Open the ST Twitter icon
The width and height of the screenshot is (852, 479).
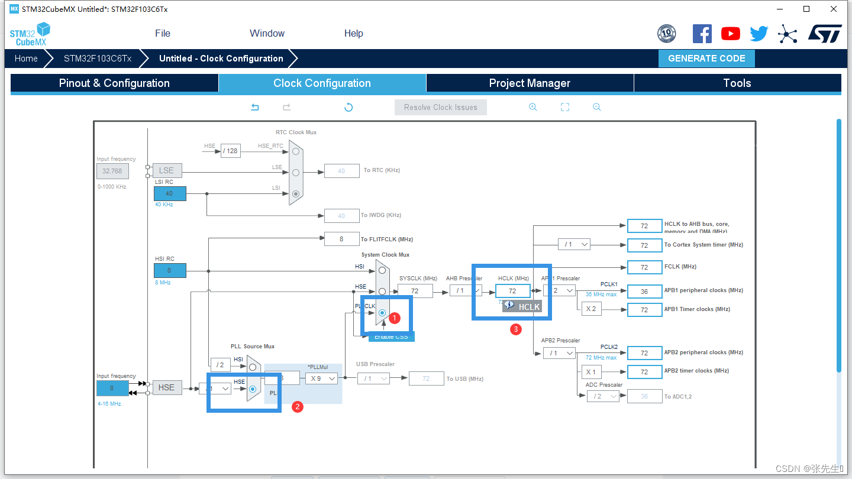click(759, 34)
